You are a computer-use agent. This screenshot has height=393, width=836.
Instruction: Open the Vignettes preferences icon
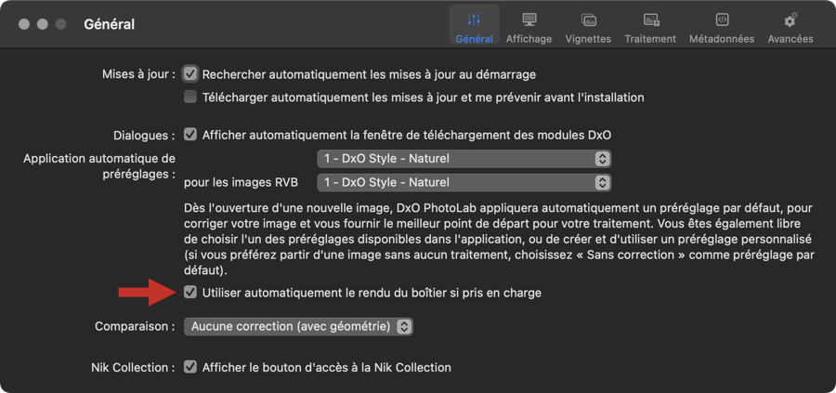[x=588, y=20]
